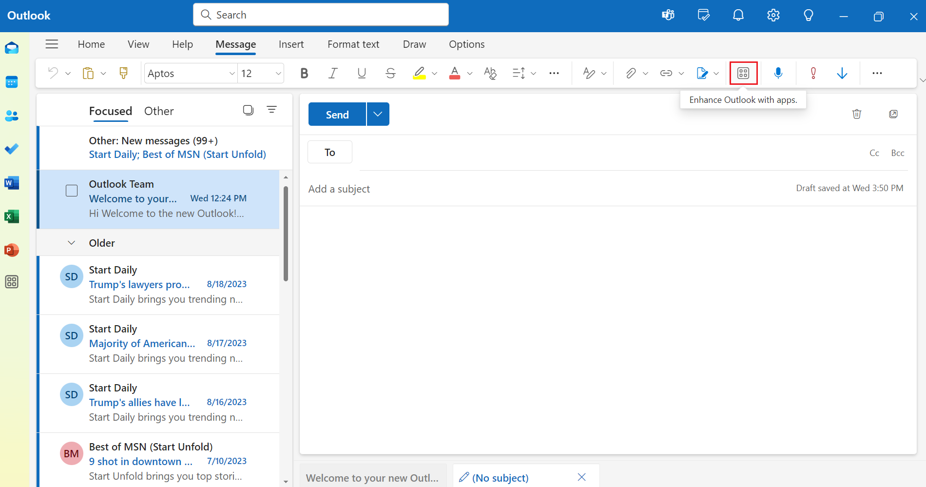This screenshot has height=487, width=926.
Task: Click the Search box
Action: (x=321, y=15)
